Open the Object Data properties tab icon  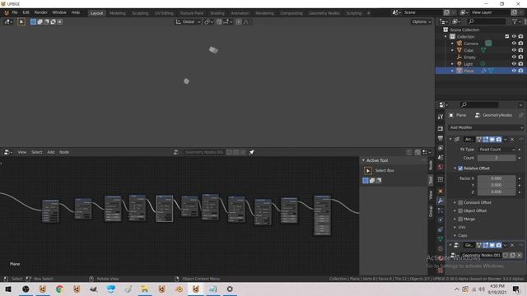(441, 239)
